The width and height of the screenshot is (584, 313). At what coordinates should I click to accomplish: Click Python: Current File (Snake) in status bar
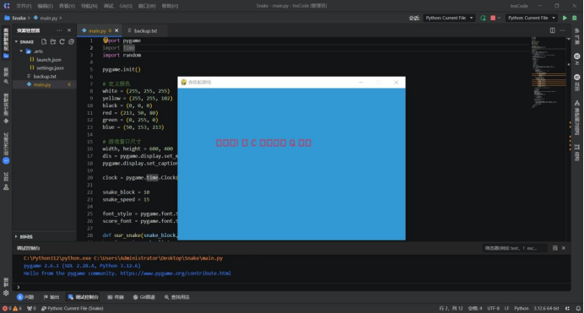pos(73,309)
